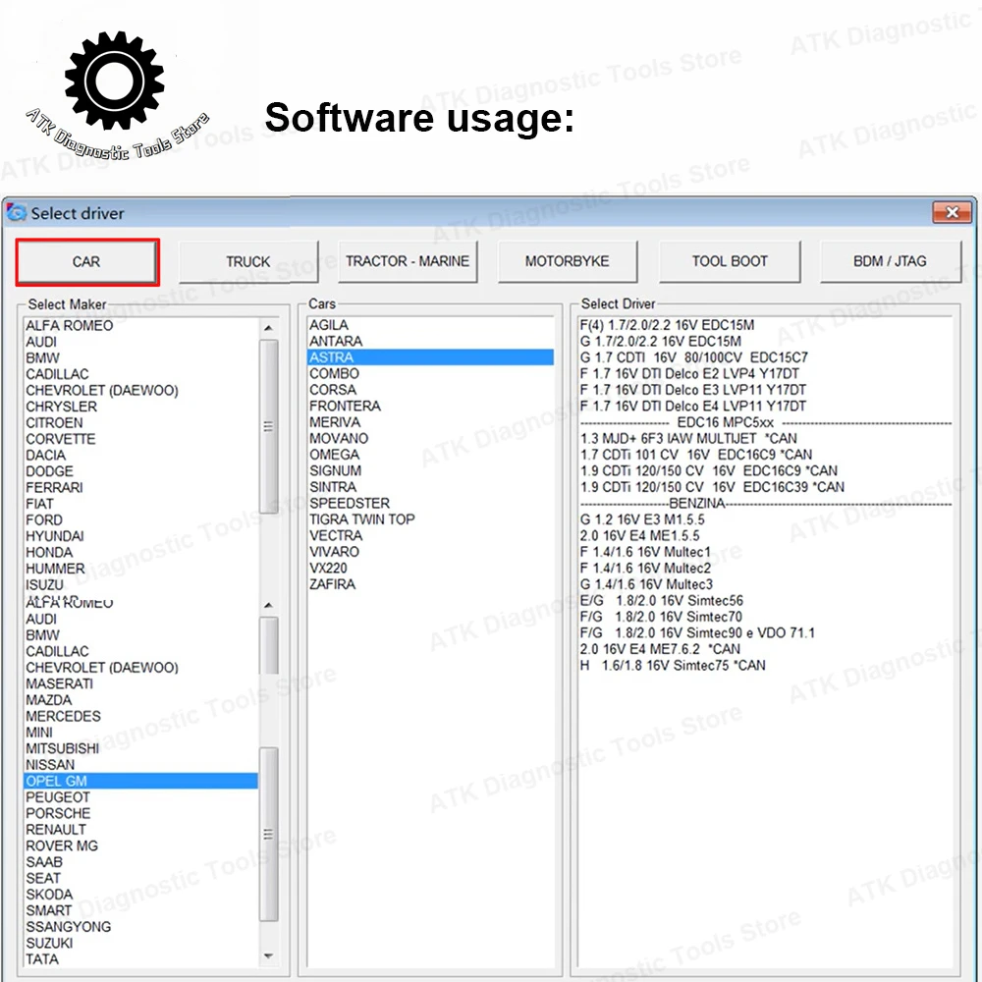Choose the MOTORBYKE category button

[568, 261]
